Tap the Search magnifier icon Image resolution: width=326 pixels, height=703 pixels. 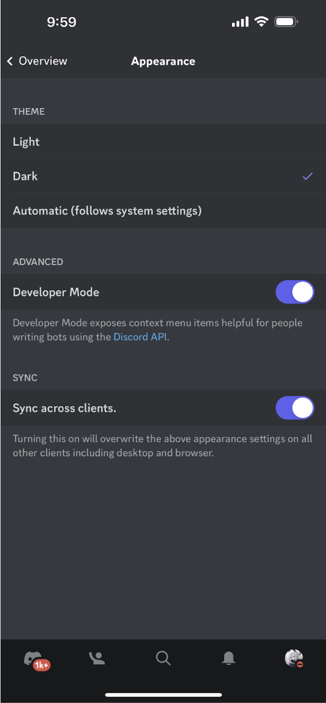click(x=163, y=658)
